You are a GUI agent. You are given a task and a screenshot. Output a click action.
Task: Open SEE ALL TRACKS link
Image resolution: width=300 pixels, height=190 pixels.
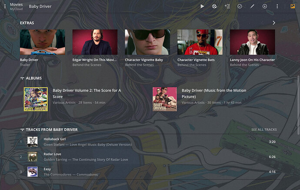[264, 130]
